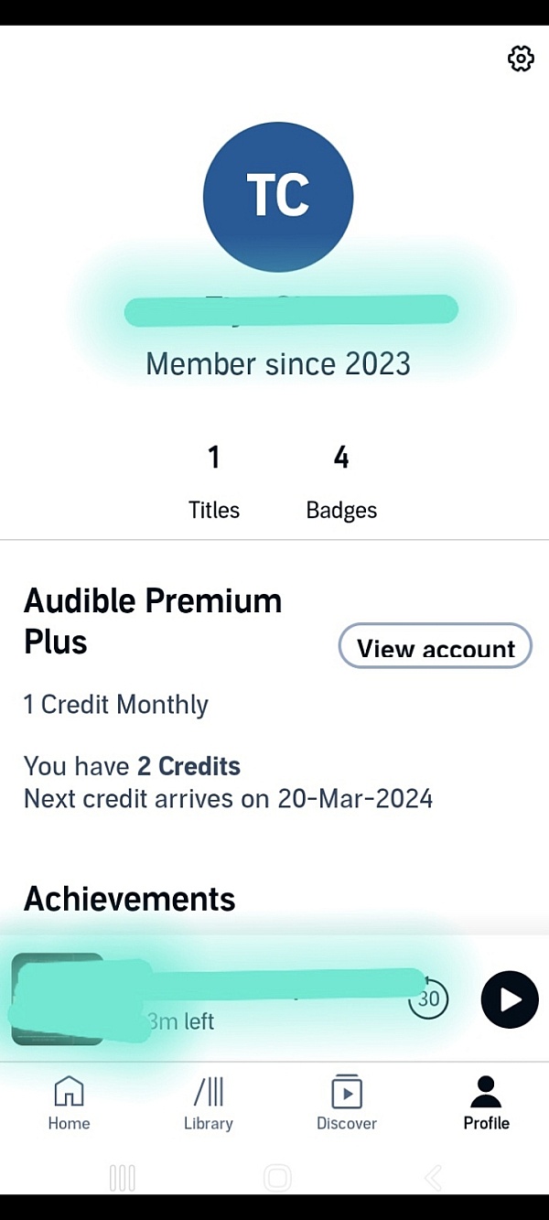Open settings via the gear icon
This screenshot has width=549, height=1220.
click(x=521, y=59)
